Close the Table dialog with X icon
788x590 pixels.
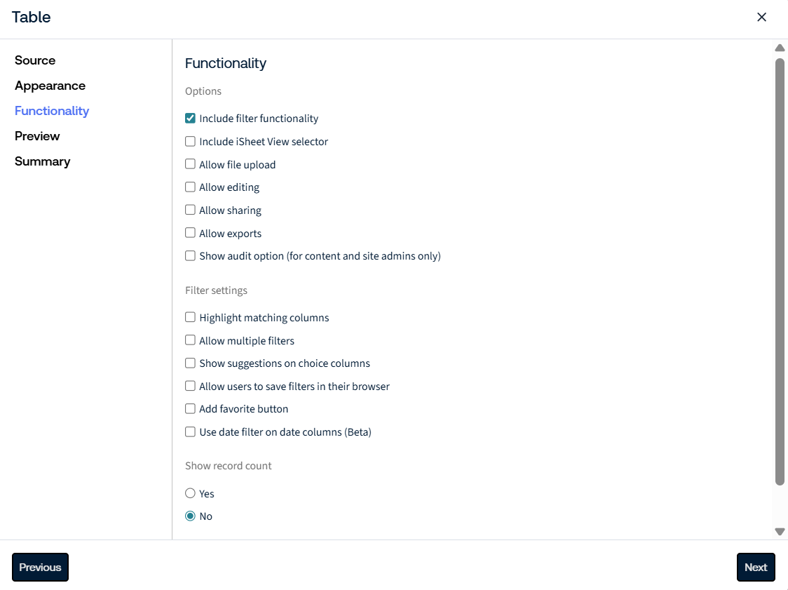(761, 17)
